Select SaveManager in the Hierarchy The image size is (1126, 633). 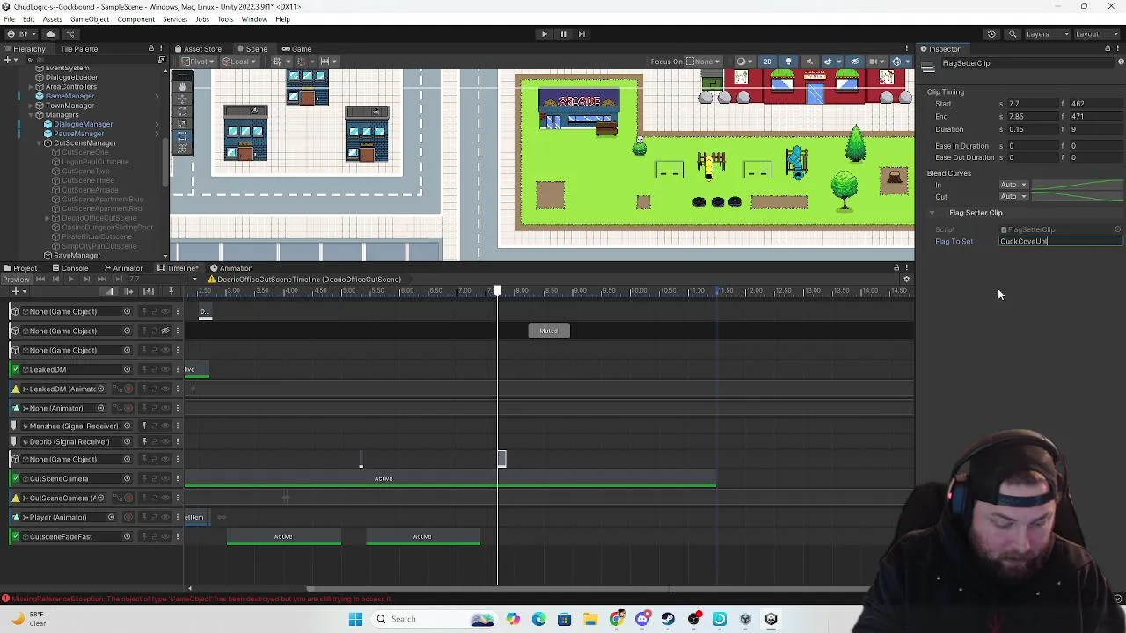pos(77,255)
